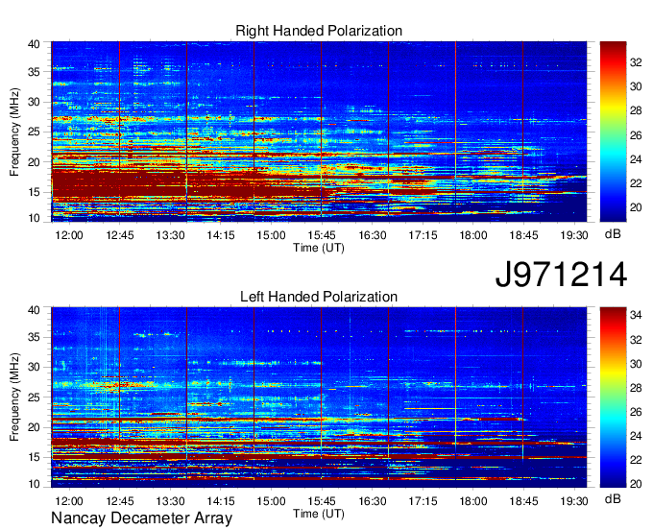Click "Time (UT)" label under bottom plot
This screenshot has height=530, width=653.
[319, 514]
